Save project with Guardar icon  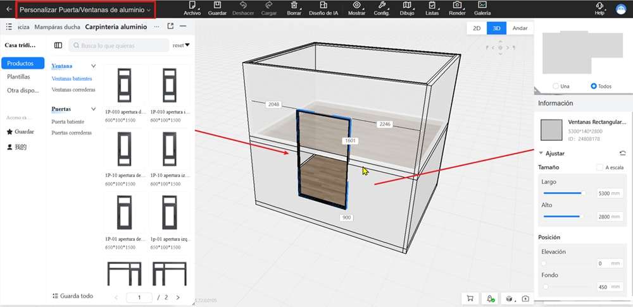coord(217,9)
